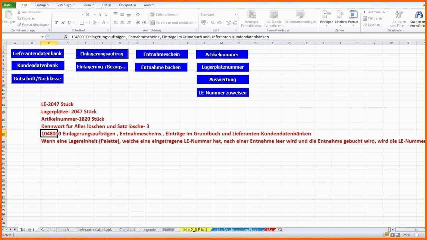The image size is (427, 240).
Task: Click the insert function fx icon
Action: [x=66, y=37]
